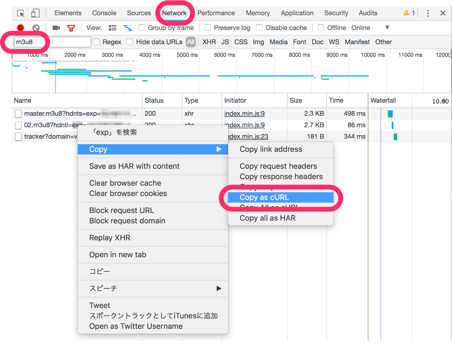Viewport: 452px width, 355px height.
Task: Choose Copy as cURL from submenu
Action: [264, 197]
